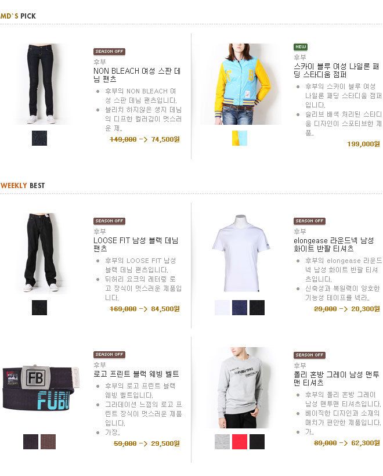Screen dimensions: 383x476
Task: Pick the navy swatch for elongease t-shirt
Action: coord(240,308)
